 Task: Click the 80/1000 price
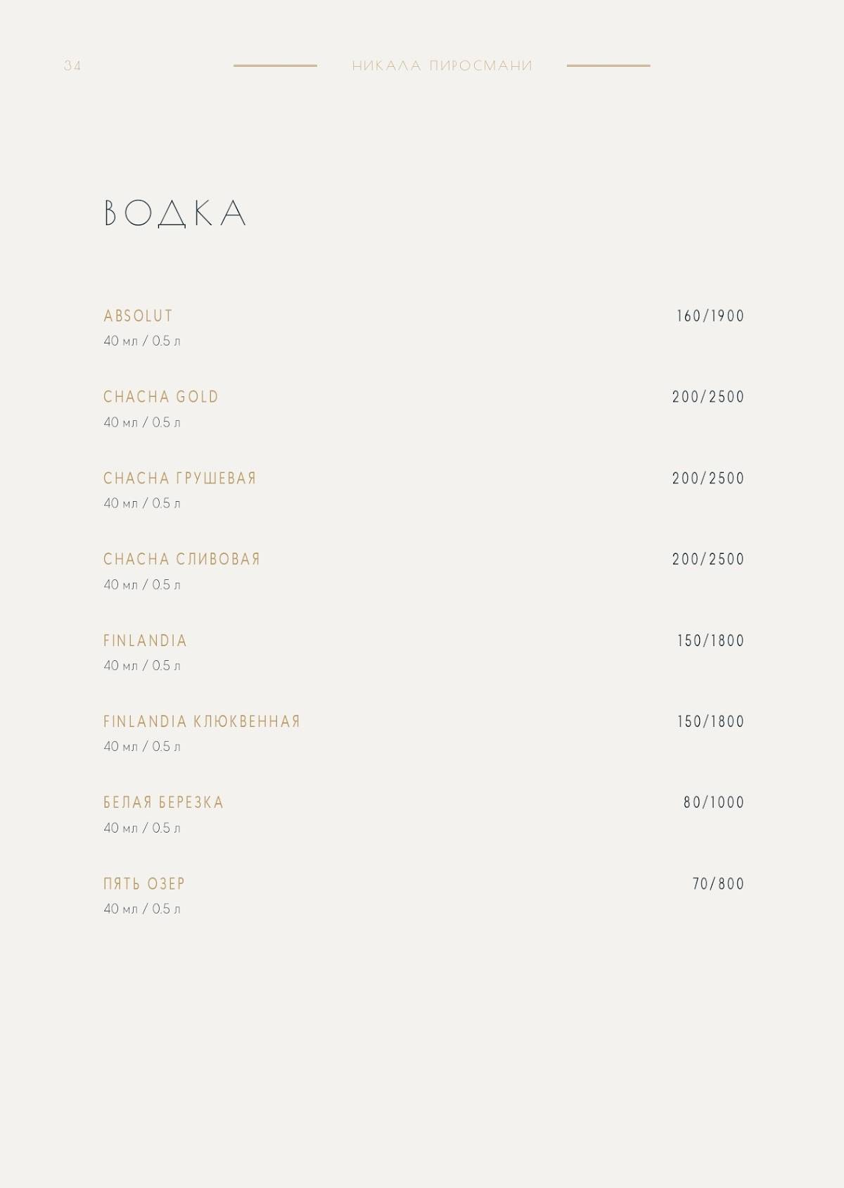[x=714, y=802]
